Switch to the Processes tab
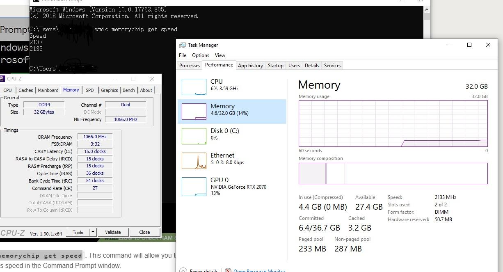The height and width of the screenshot is (272, 503). (x=190, y=66)
